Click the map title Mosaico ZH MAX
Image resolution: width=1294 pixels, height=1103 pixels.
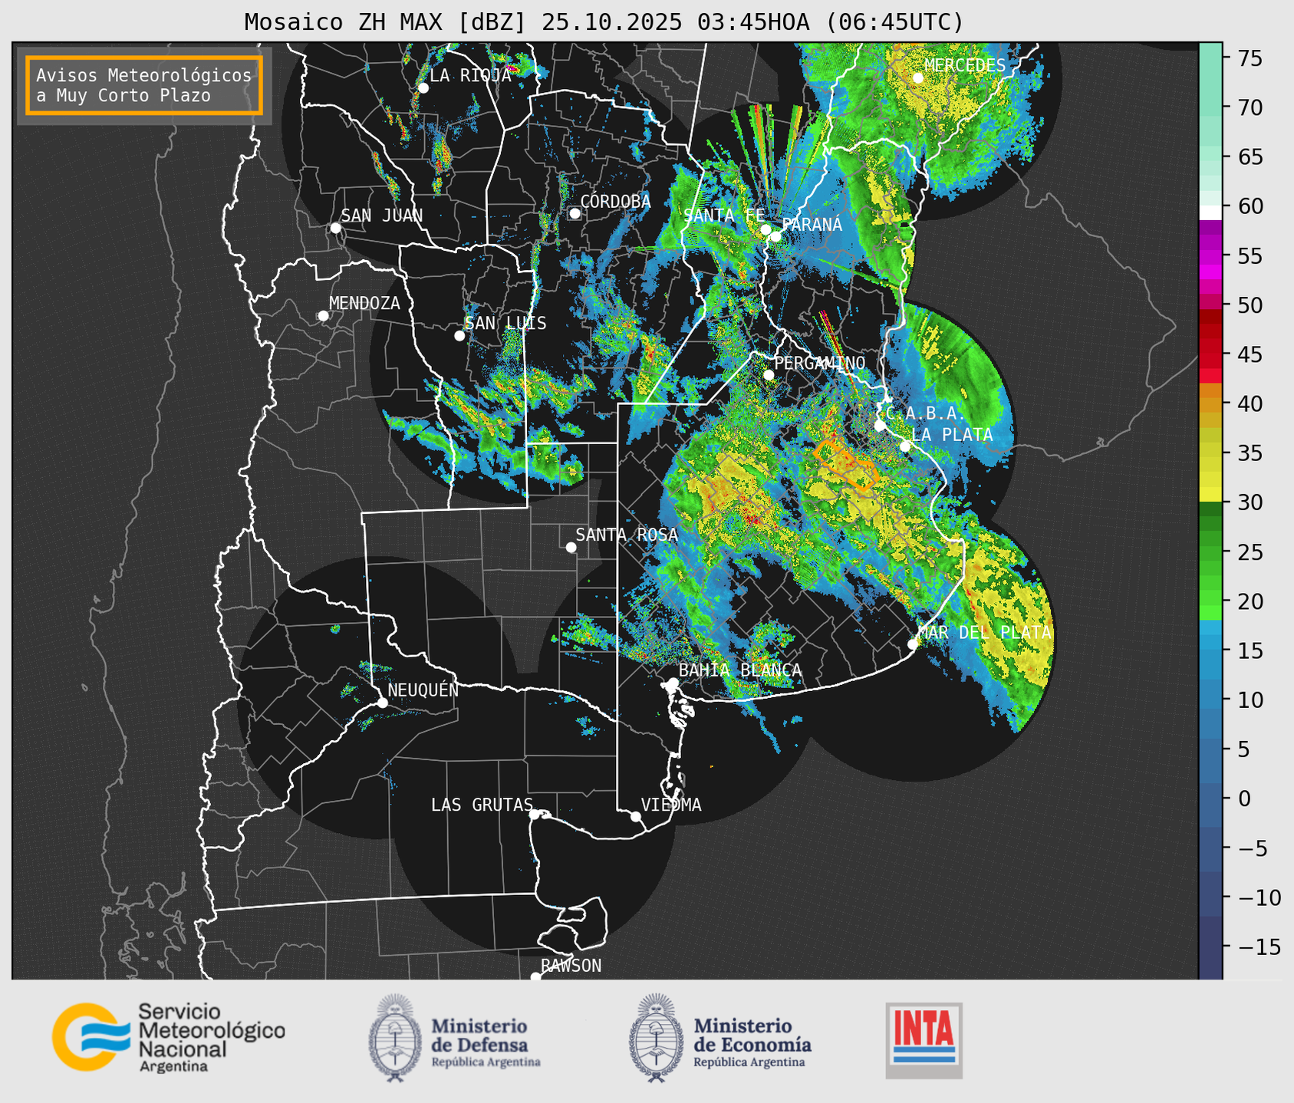[604, 22]
